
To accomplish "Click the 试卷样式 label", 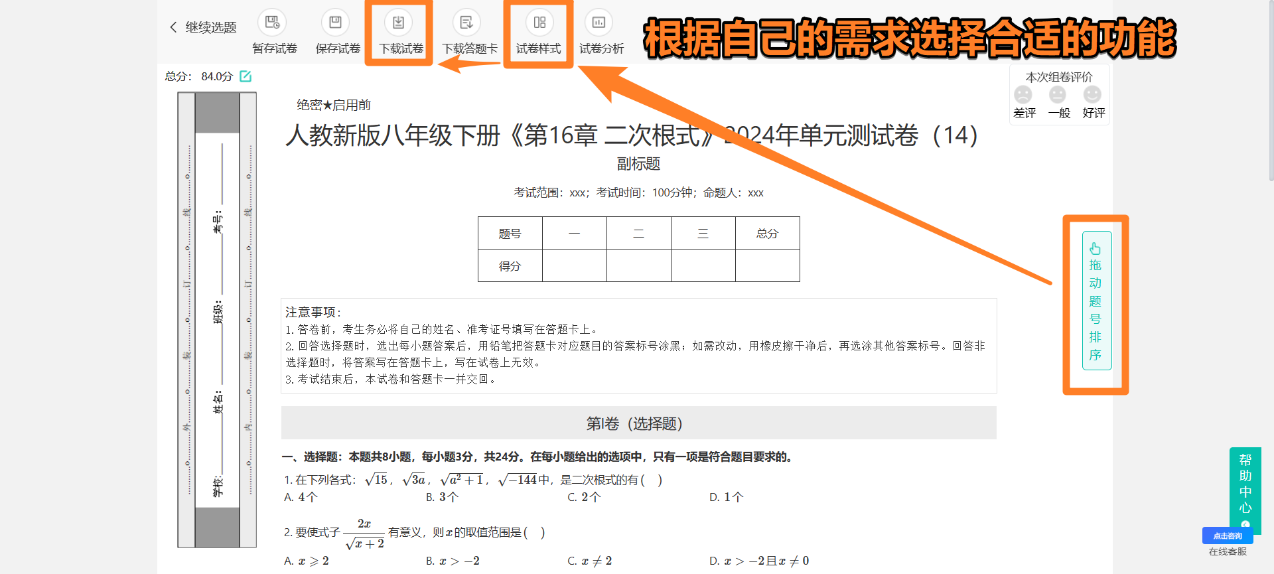I will pyautogui.click(x=539, y=48).
